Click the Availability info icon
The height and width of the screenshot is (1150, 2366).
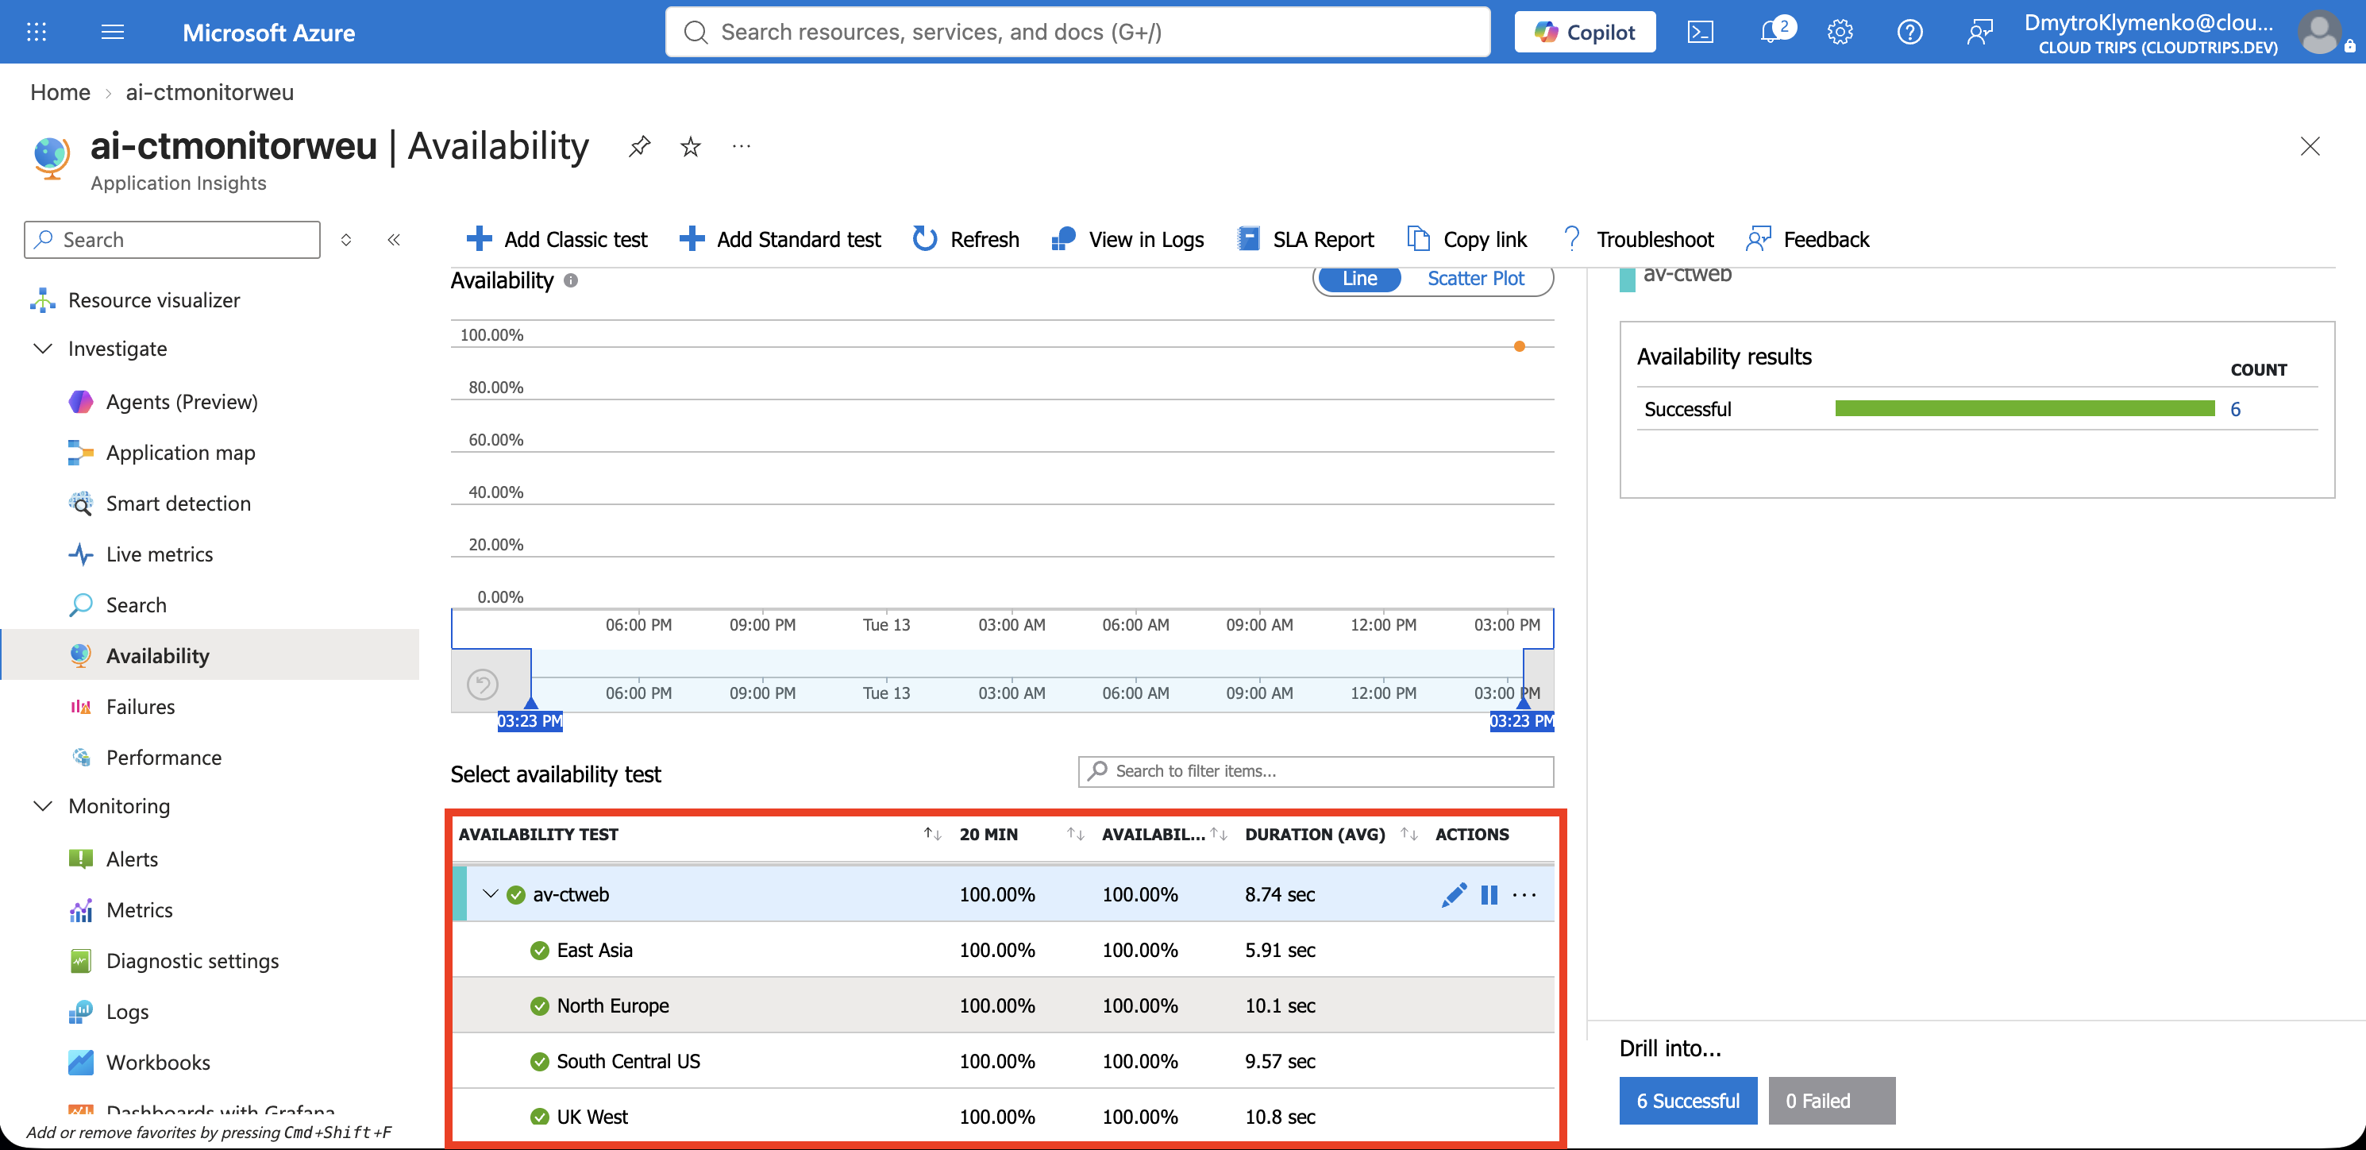[x=570, y=280]
